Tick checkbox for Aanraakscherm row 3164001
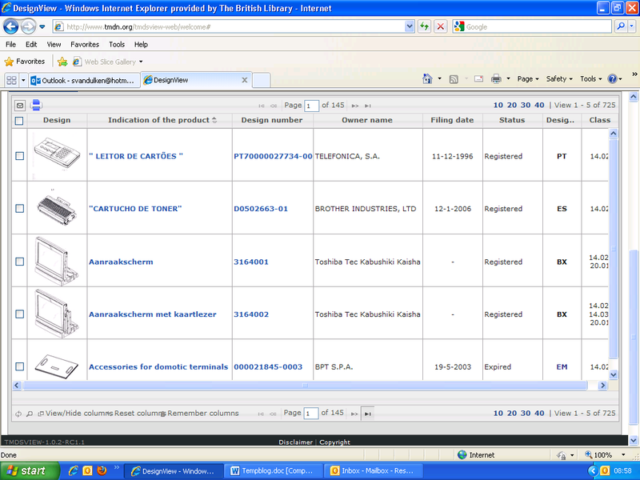Image resolution: width=640 pixels, height=480 pixels. pyautogui.click(x=19, y=262)
